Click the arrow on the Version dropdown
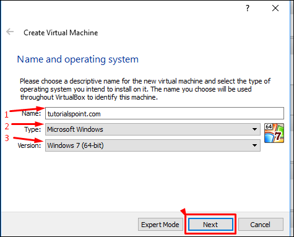294x237 pixels. click(254, 145)
